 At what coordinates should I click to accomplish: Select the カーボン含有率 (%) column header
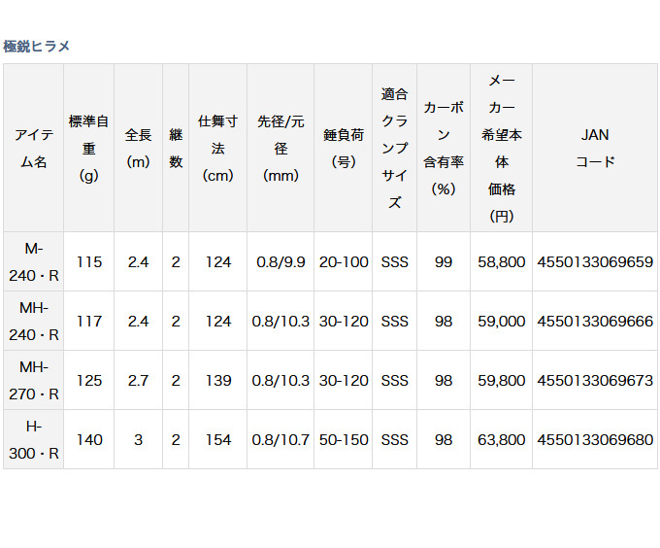coord(444,149)
